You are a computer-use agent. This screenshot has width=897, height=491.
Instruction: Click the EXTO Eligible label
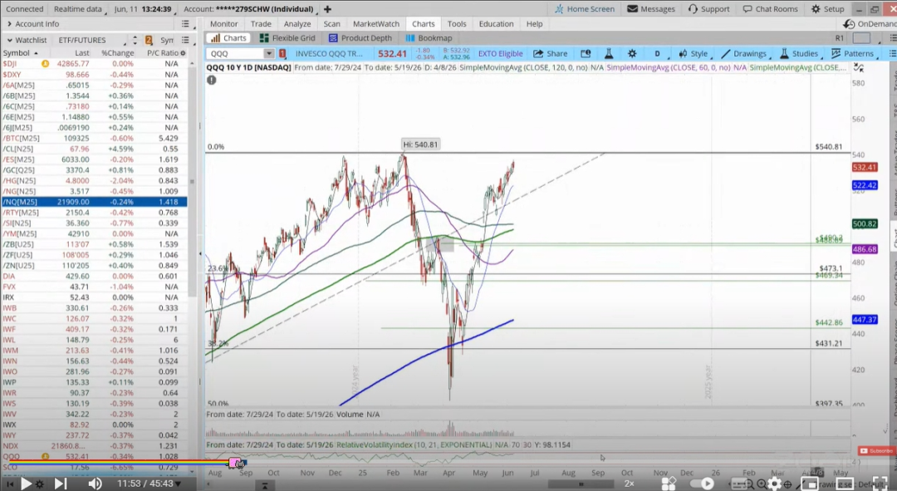(x=500, y=54)
